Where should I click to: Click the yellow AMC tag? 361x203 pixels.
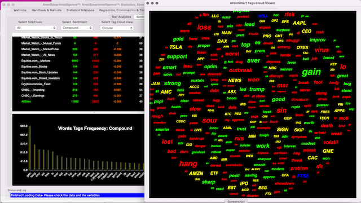tap(166, 92)
